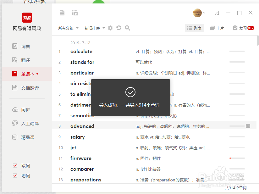This screenshot has height=194, width=259.
Task: Open more options for the word advanced
Action: coord(248,126)
